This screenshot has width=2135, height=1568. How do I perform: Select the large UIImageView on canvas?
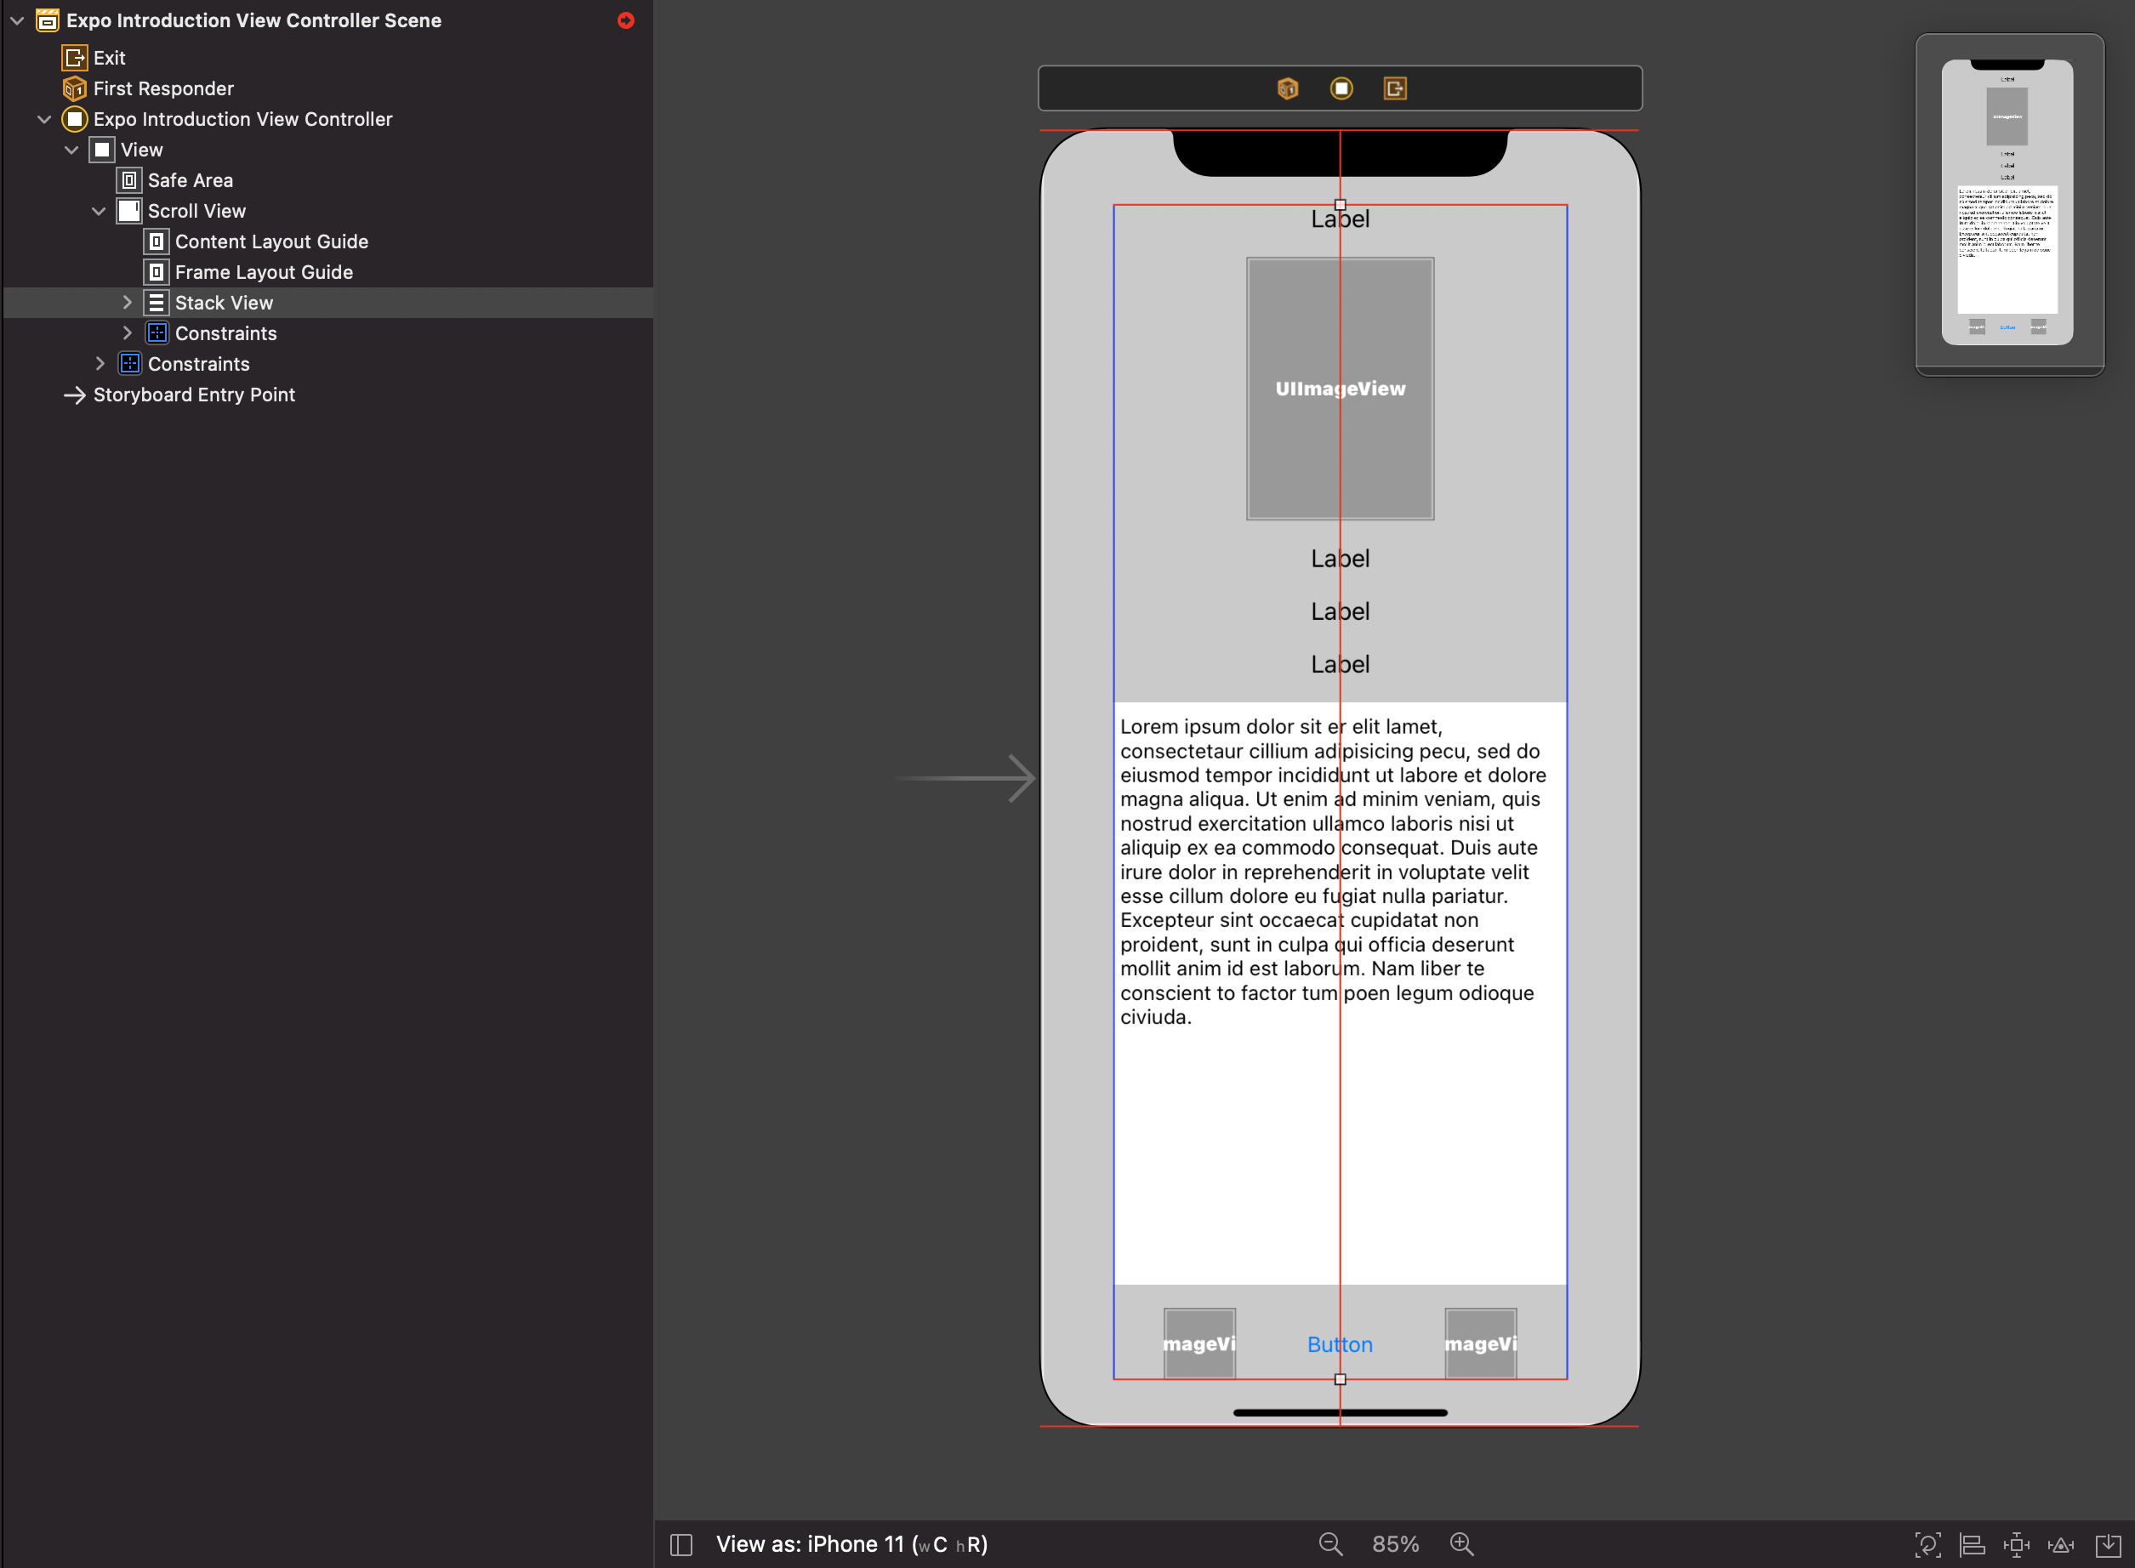(x=1340, y=389)
